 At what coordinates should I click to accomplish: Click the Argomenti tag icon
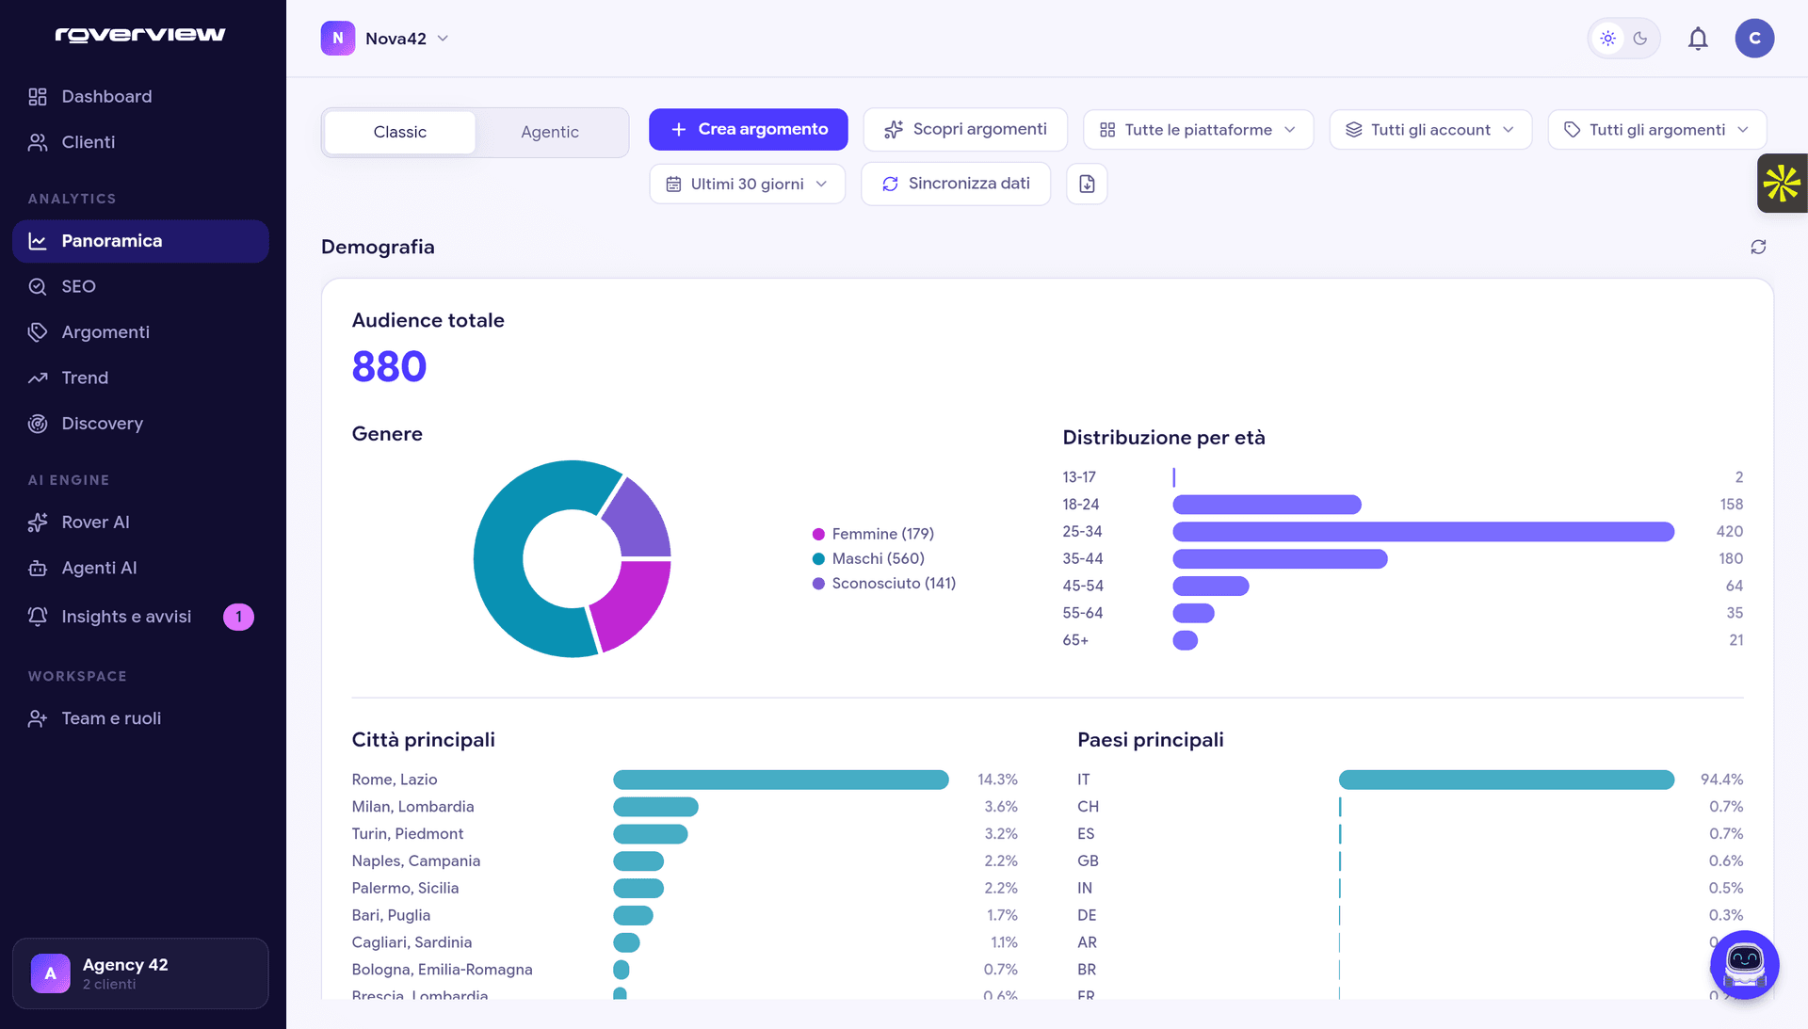coord(38,332)
